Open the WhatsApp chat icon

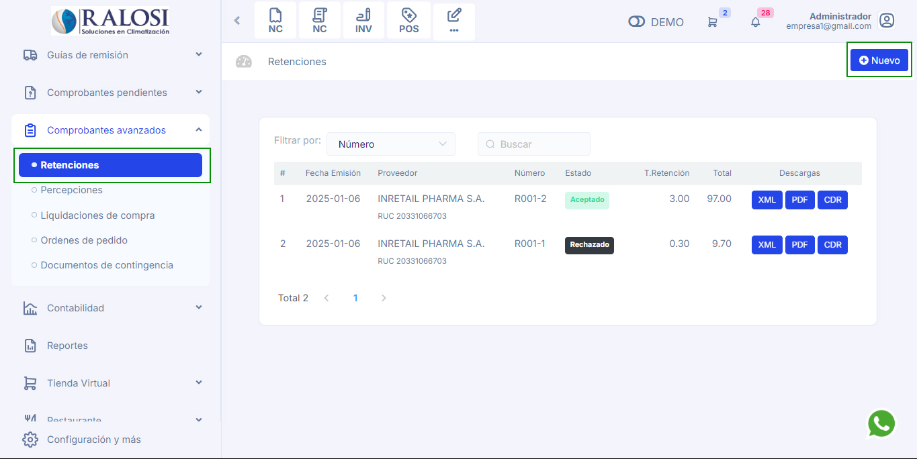[x=881, y=423]
